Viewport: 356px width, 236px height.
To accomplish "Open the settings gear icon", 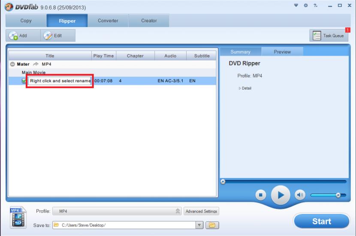I will click(x=306, y=5).
